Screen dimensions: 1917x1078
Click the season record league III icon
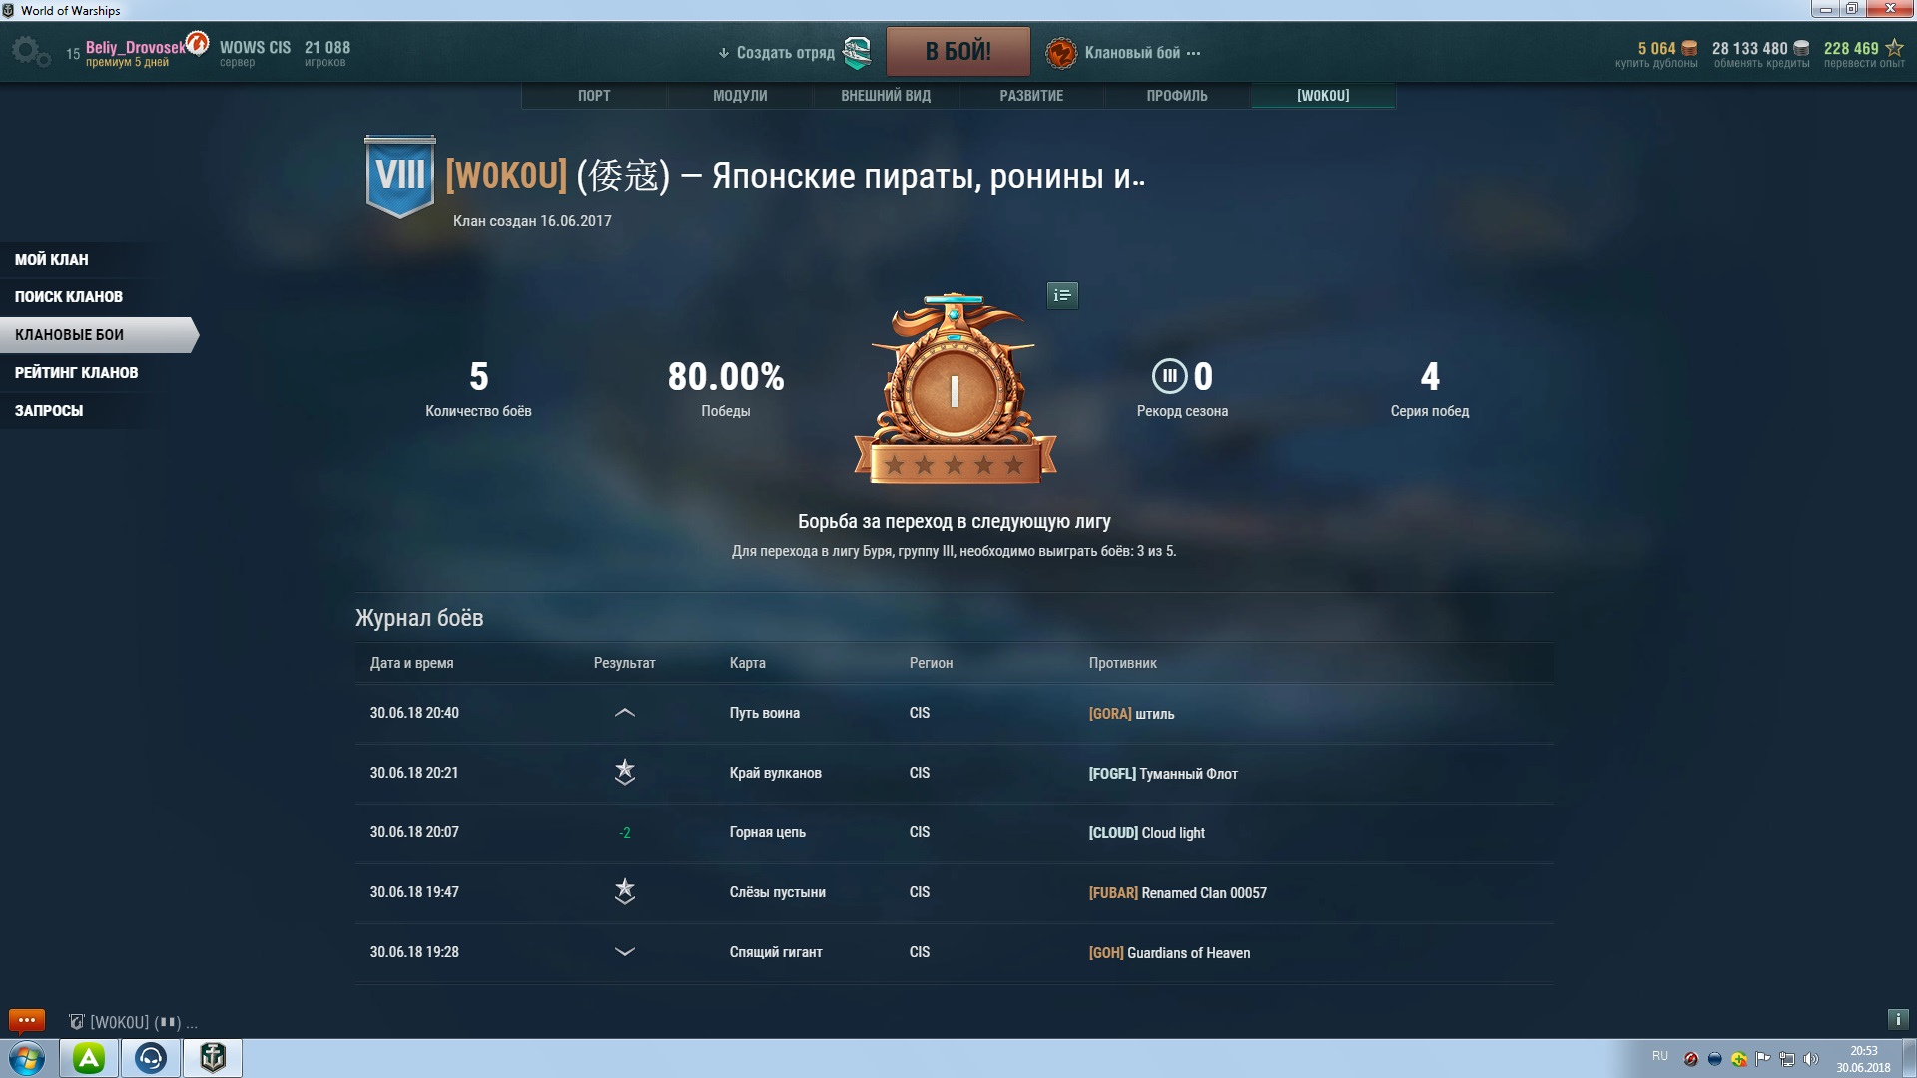tap(1169, 376)
